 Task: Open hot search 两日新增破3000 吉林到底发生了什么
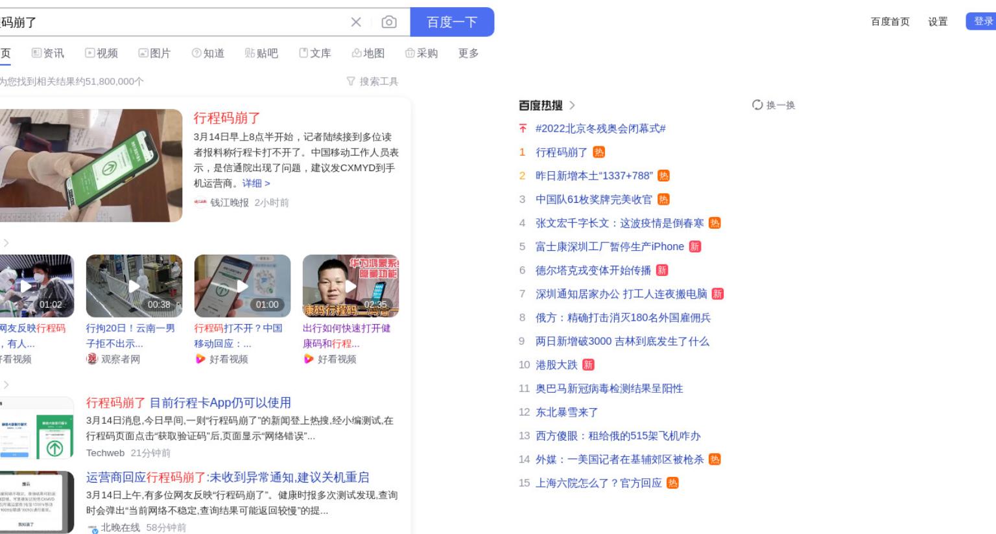(x=622, y=342)
